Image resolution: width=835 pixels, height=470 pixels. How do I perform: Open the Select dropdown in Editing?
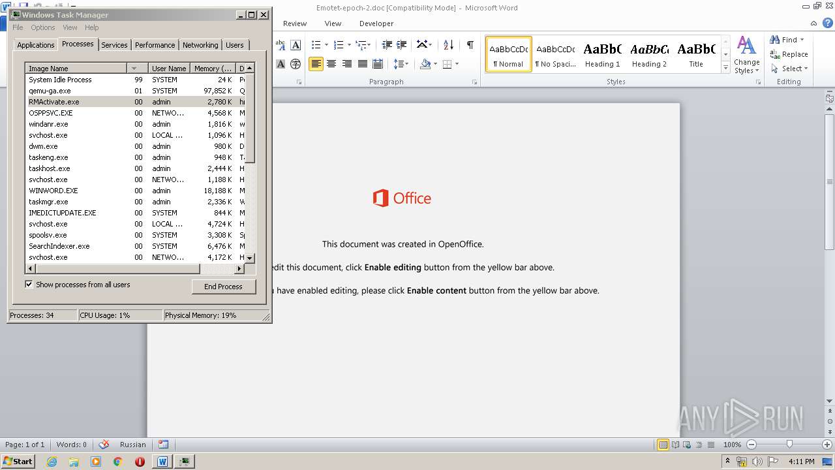click(789, 69)
